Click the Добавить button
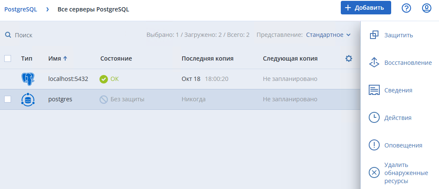The width and height of the screenshot is (439, 189). [x=366, y=8]
